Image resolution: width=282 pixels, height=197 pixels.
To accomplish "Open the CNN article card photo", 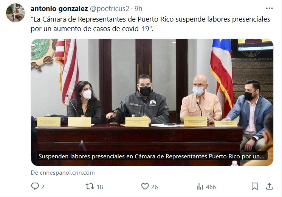I will (152, 102).
